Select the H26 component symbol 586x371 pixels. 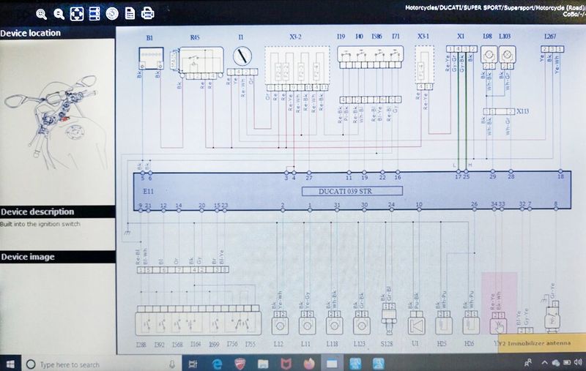(471, 326)
